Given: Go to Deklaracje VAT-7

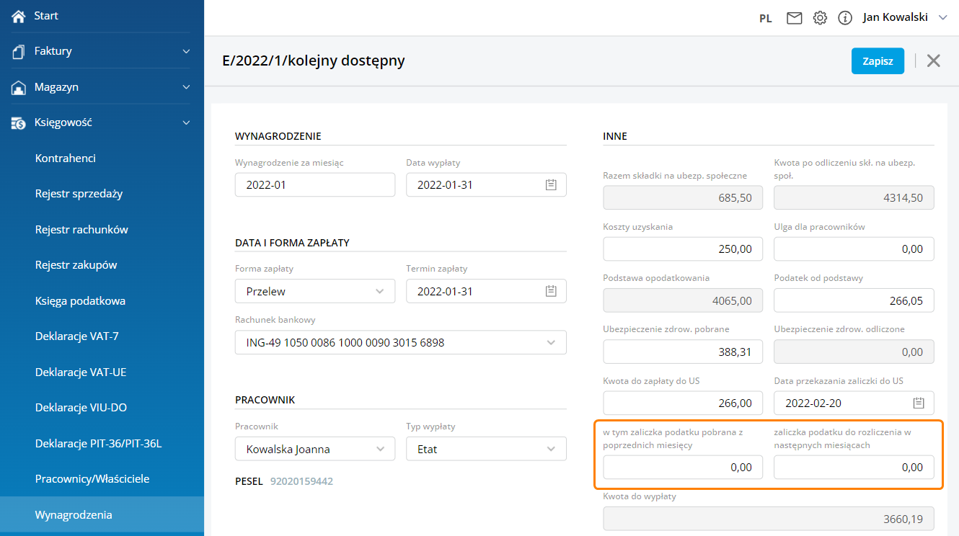Looking at the screenshot, I should [x=76, y=336].
